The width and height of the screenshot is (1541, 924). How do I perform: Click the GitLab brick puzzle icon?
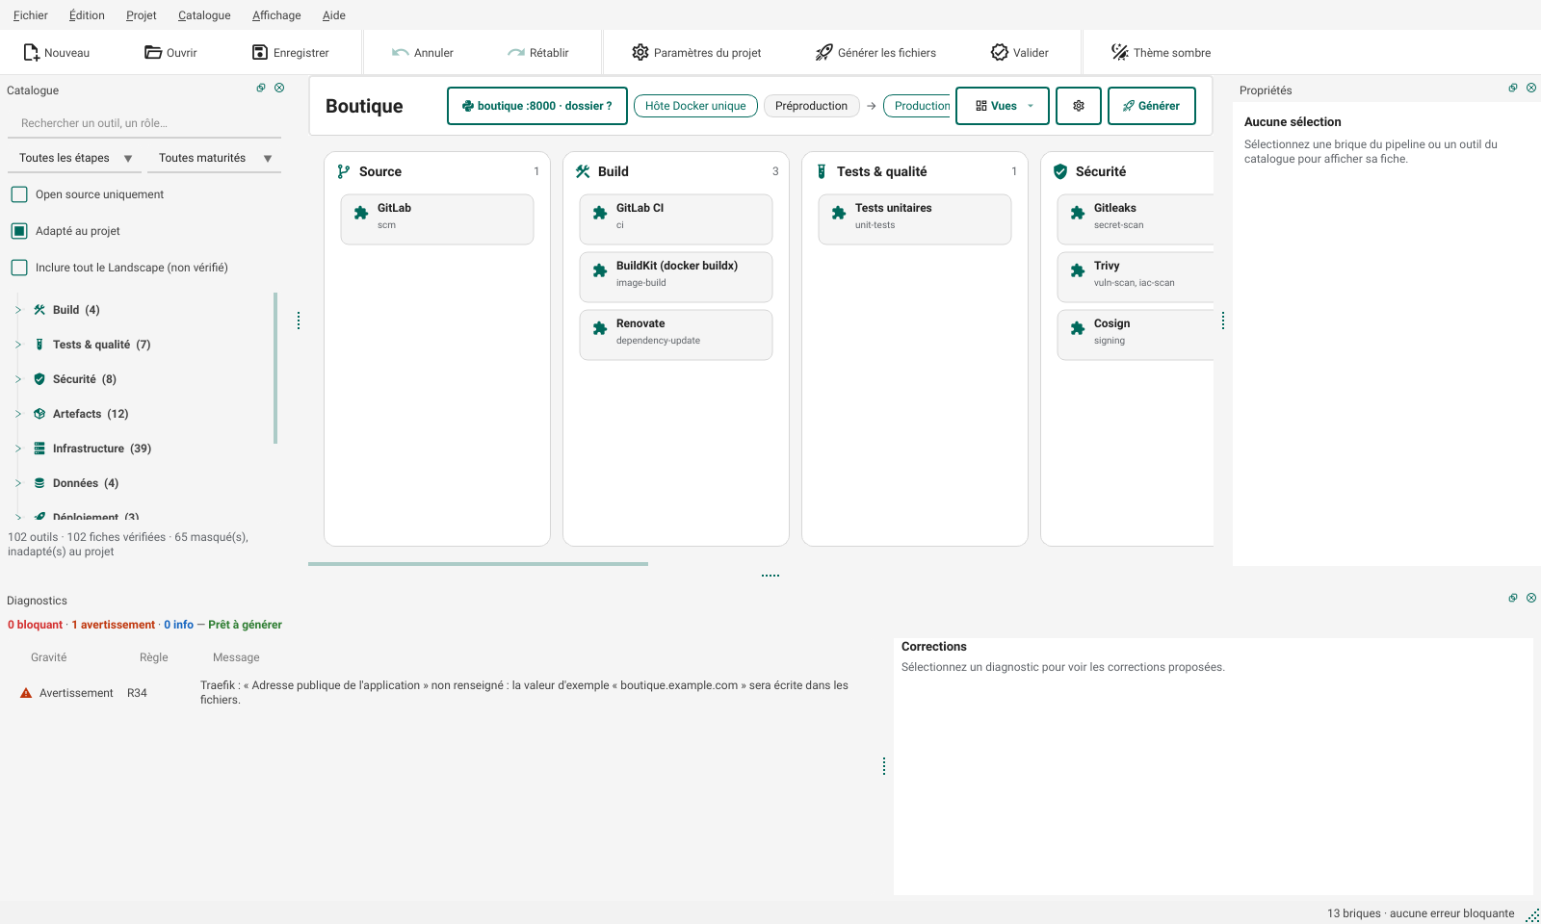pos(361,214)
